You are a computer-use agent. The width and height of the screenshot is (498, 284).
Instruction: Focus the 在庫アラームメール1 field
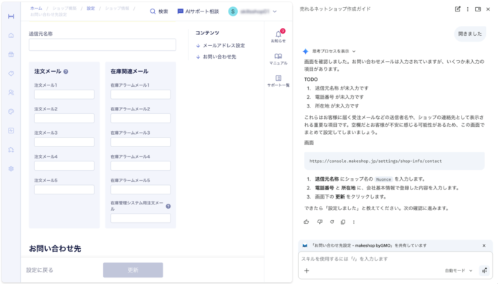(x=140, y=95)
